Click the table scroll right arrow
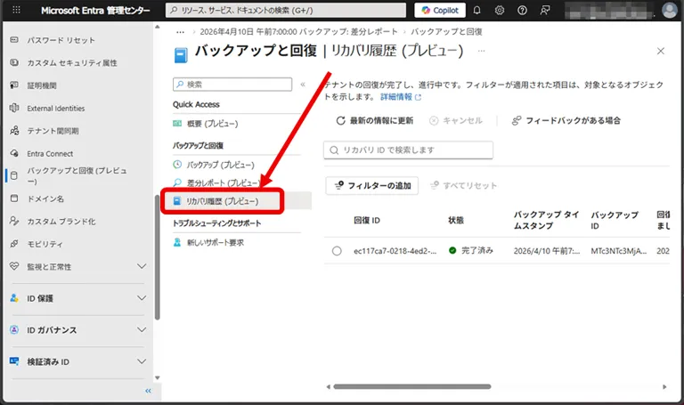This screenshot has height=405, width=684. pyautogui.click(x=664, y=386)
